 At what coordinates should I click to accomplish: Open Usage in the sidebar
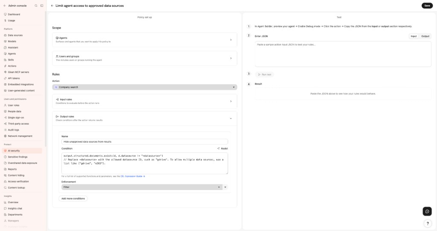pos(12,20)
